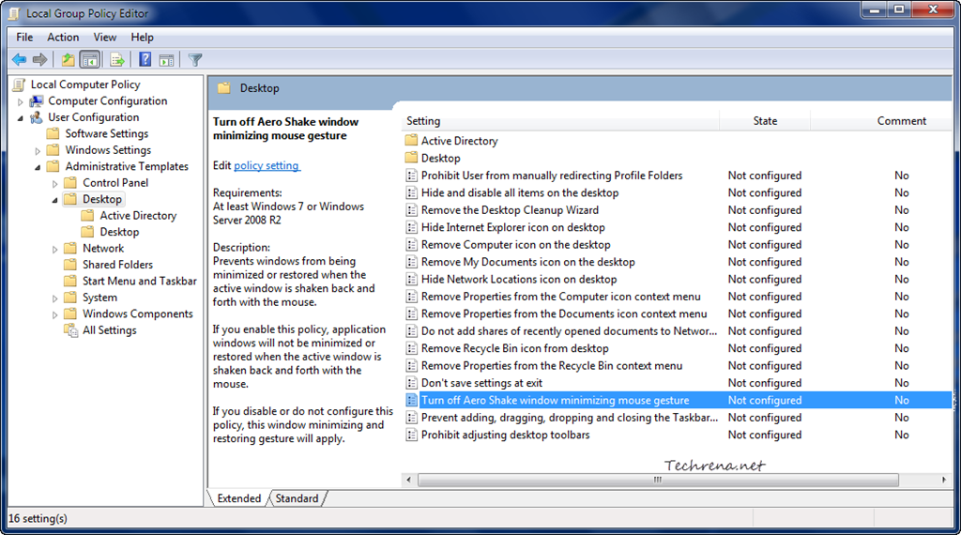Open the File menu
The width and height of the screenshot is (961, 535).
click(x=24, y=38)
